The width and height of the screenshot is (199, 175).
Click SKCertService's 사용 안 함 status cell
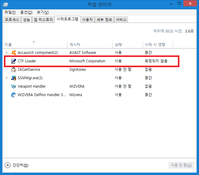pos(123,70)
